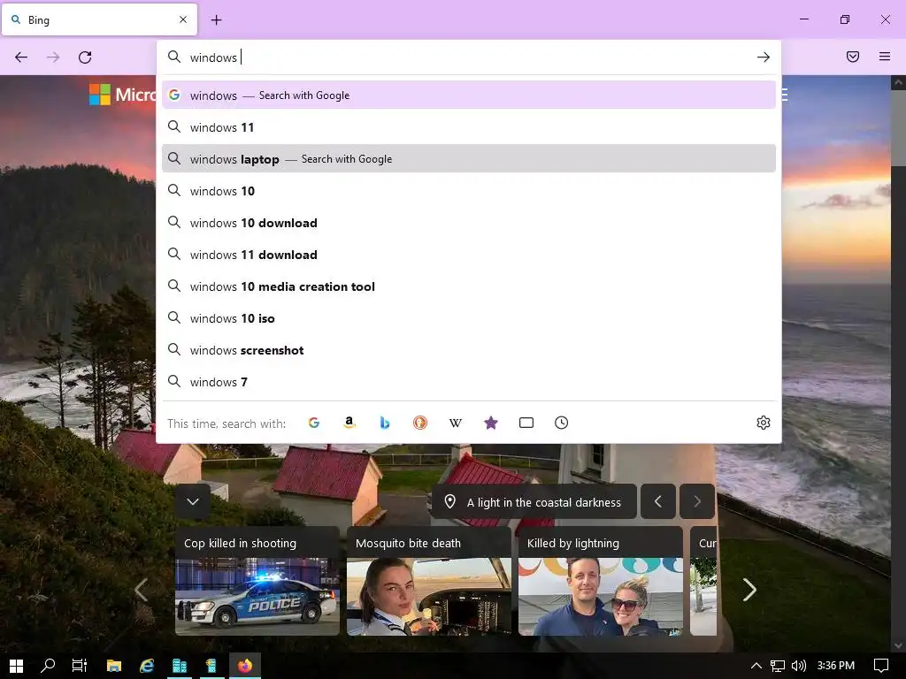
Task: Click inside the address bar text field
Action: (x=468, y=57)
